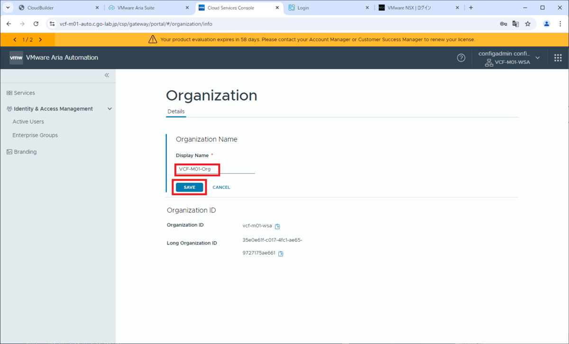This screenshot has height=344, width=569.
Task: Open Enterprise Groups
Action: 35,135
